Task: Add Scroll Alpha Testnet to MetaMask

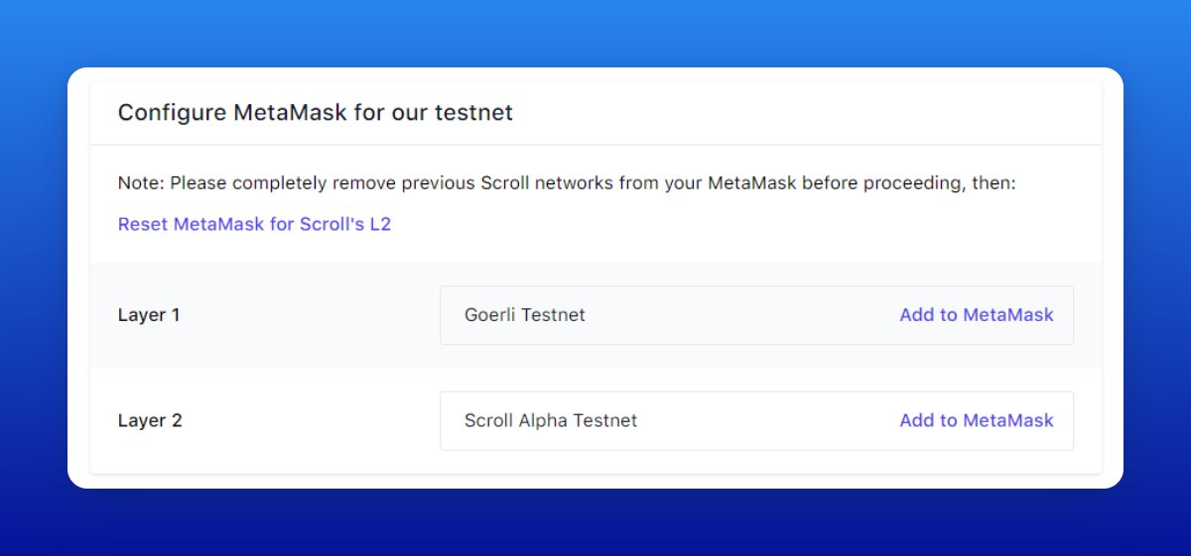Action: click(x=977, y=420)
